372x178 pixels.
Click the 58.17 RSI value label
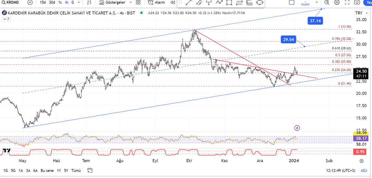click(360, 138)
